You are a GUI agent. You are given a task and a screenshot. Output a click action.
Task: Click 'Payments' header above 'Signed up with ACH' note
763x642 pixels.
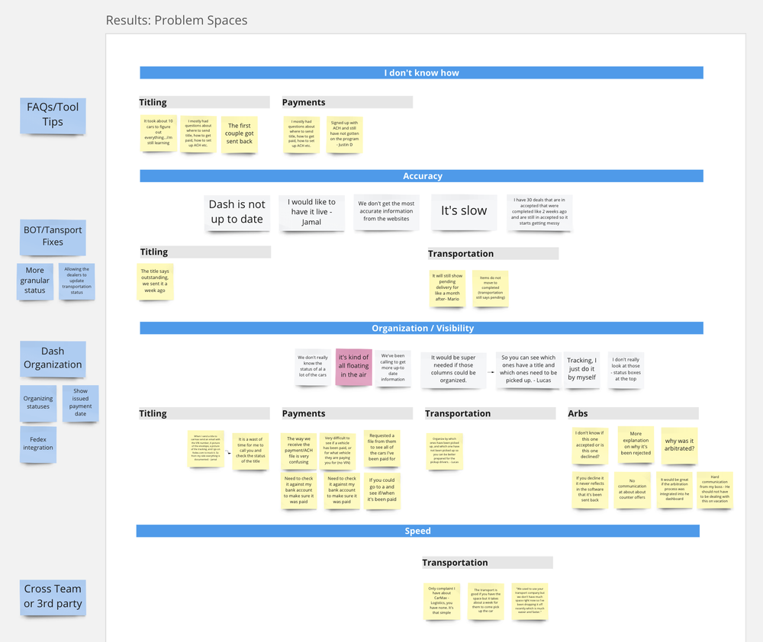tap(347, 102)
